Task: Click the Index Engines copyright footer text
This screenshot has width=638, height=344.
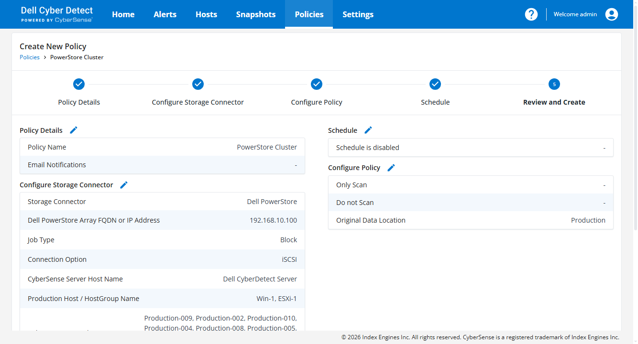Action: tap(480, 337)
